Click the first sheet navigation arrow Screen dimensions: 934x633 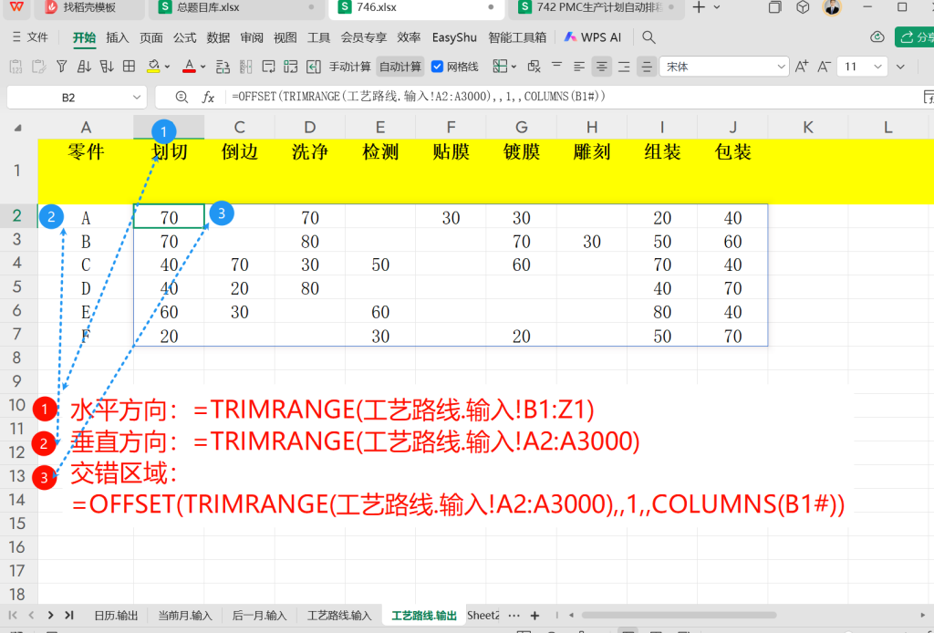pyautogui.click(x=13, y=615)
